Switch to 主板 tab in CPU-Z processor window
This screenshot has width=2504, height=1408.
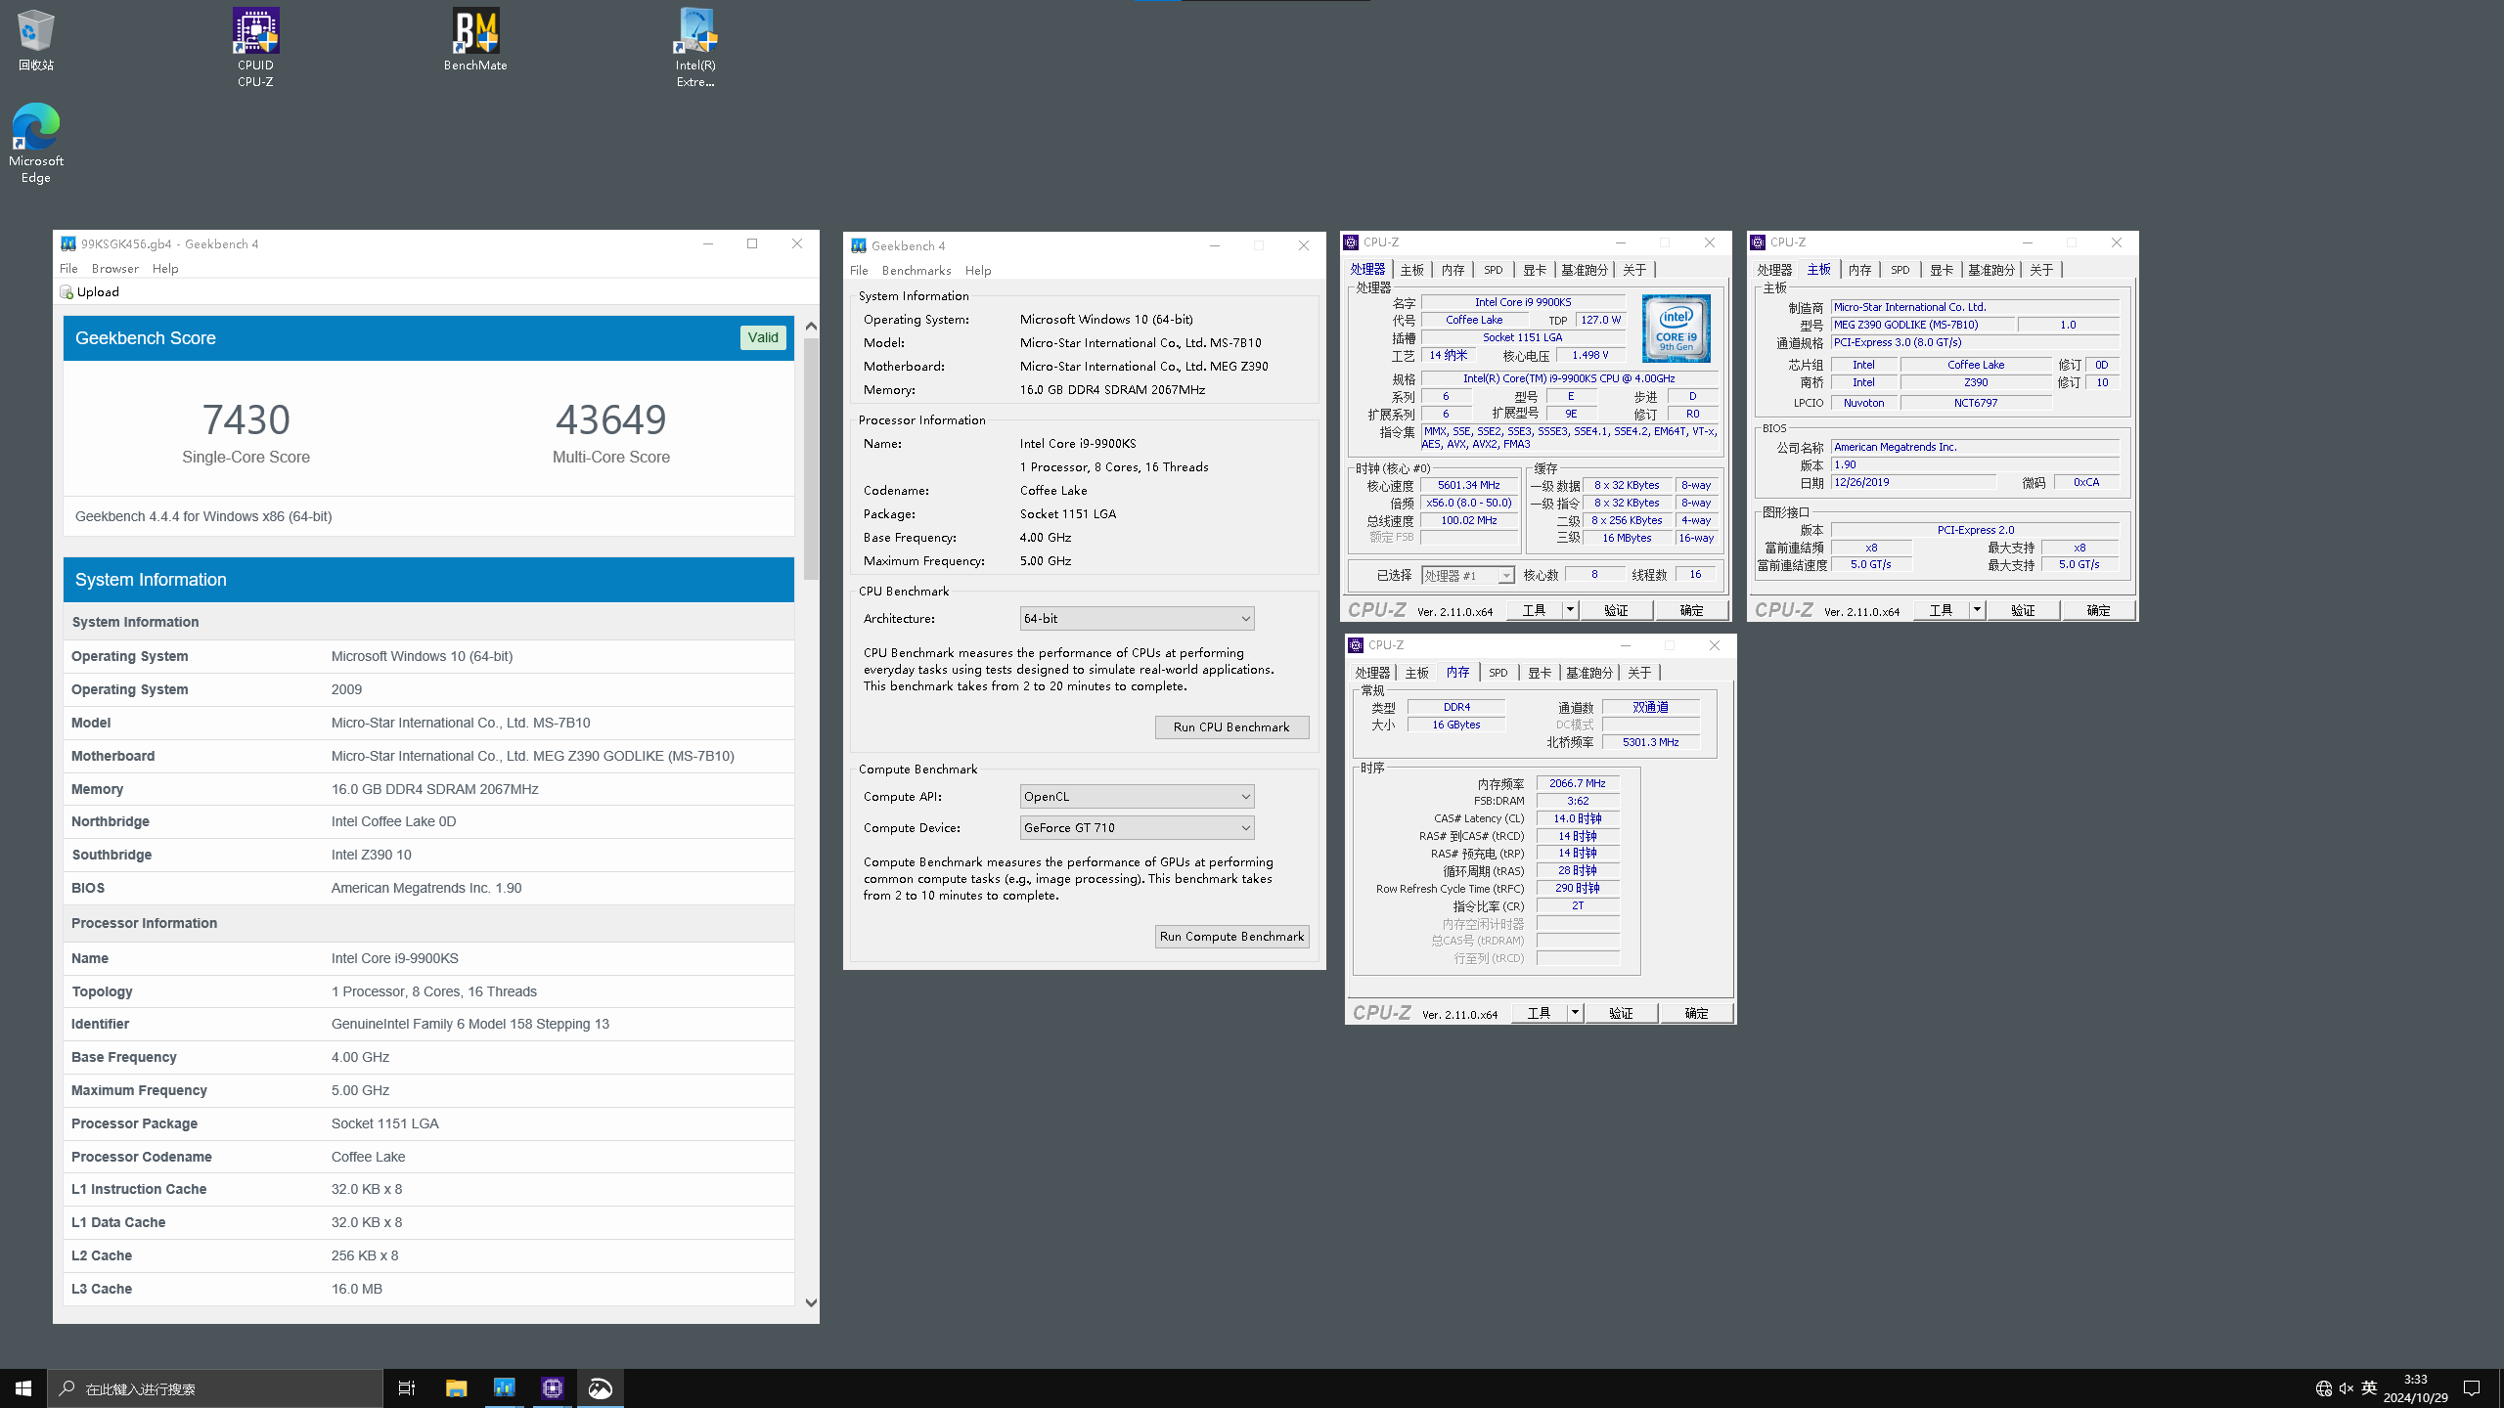[x=1411, y=270]
